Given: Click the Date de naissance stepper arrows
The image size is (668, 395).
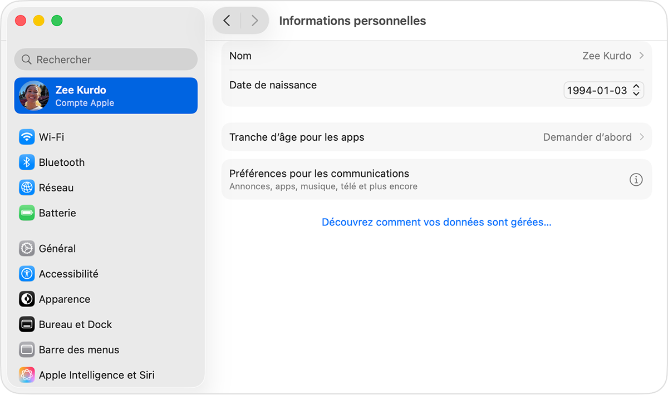Looking at the screenshot, I should 636,90.
